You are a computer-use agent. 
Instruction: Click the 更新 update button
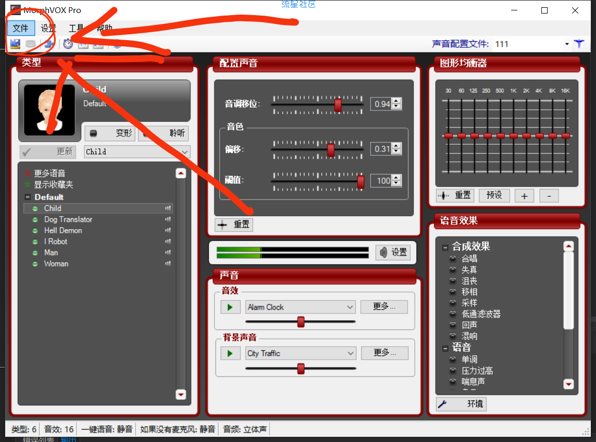coord(48,151)
